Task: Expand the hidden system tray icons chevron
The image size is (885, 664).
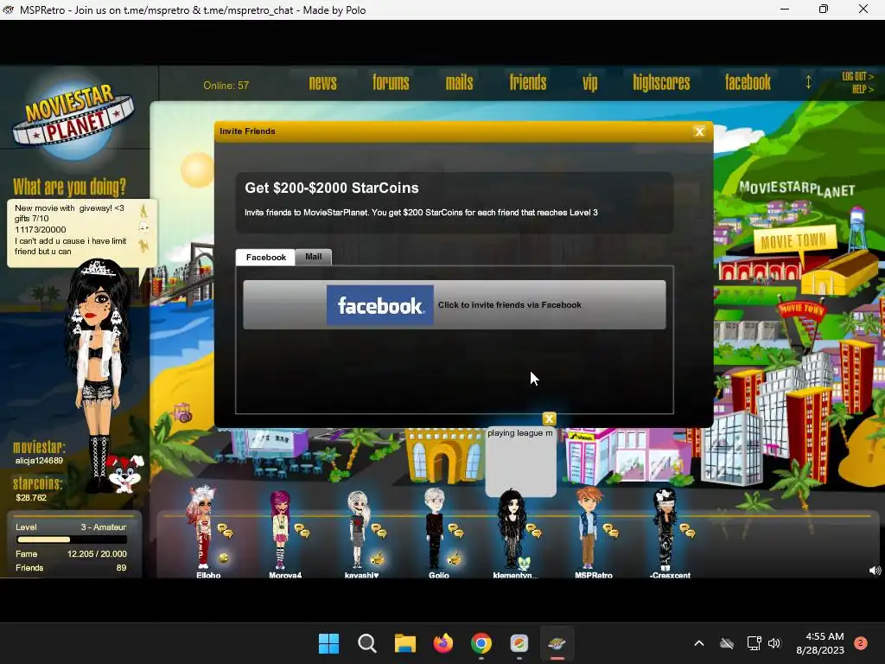Action: pos(698,643)
